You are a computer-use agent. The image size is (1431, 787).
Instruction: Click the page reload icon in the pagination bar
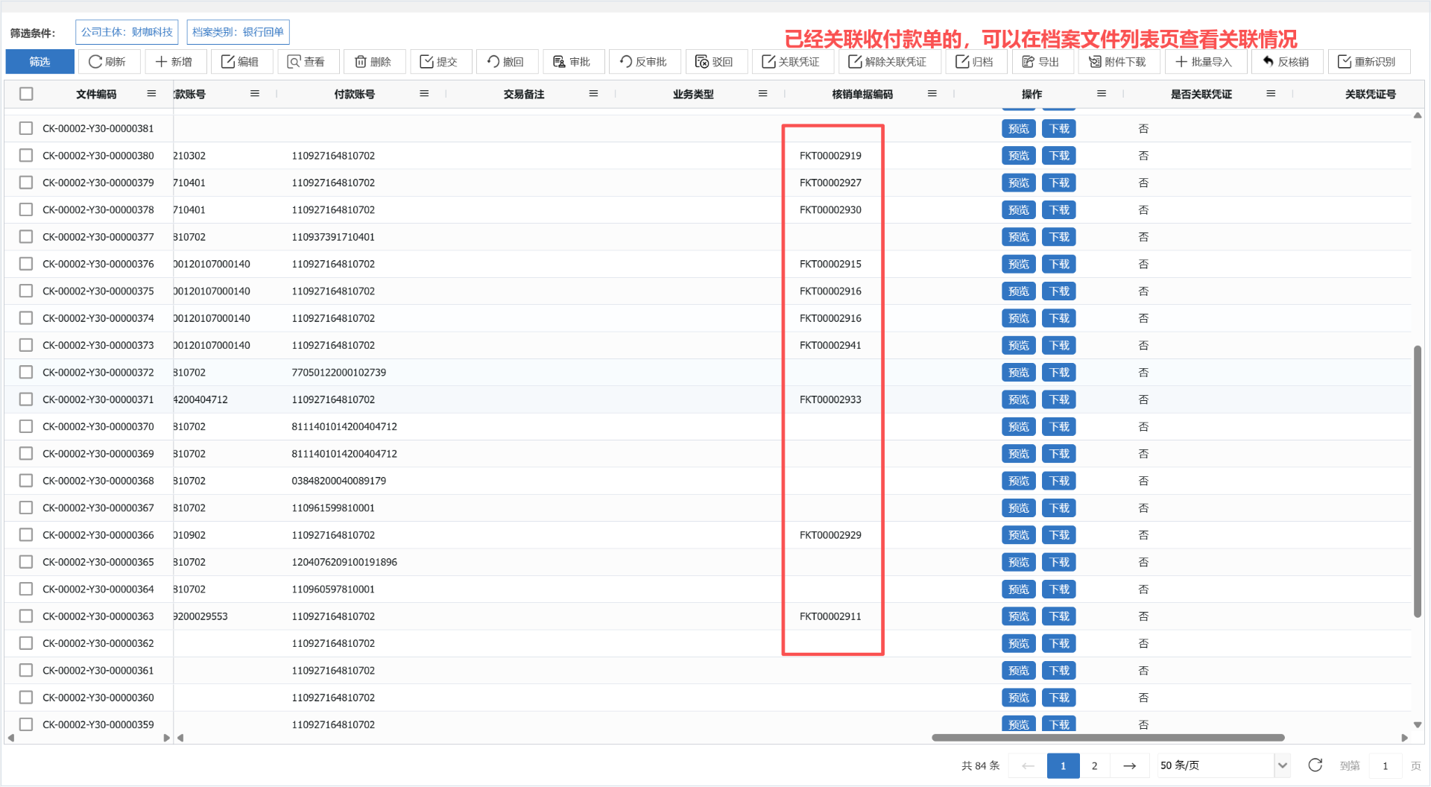pyautogui.click(x=1315, y=765)
